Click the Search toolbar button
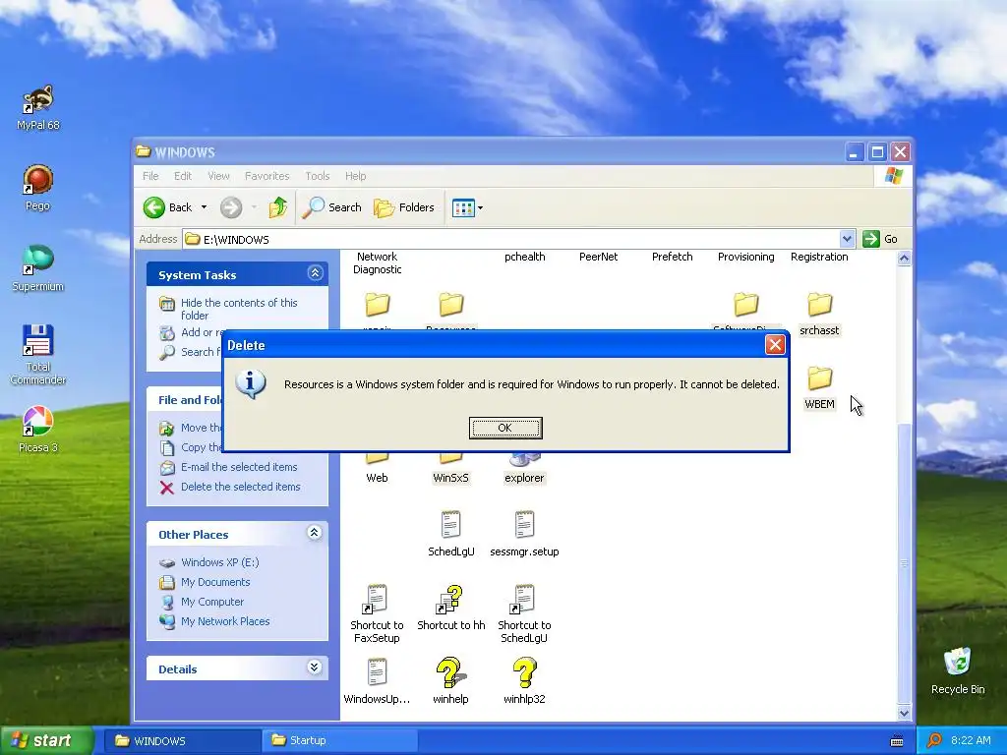The width and height of the screenshot is (1007, 755). 332,207
